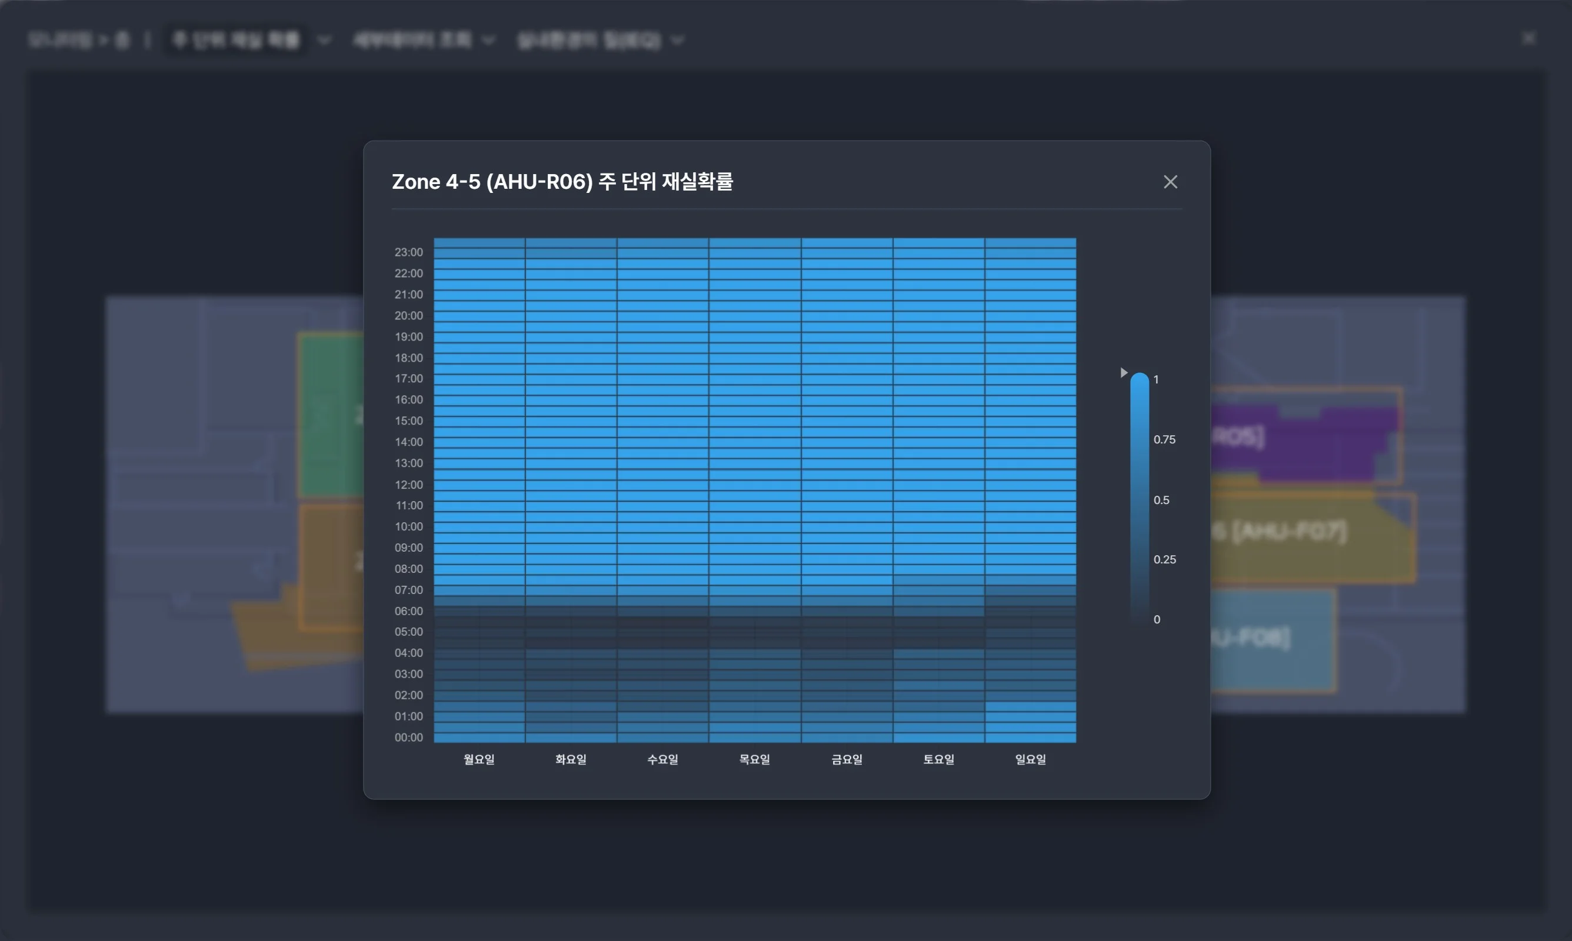Screen dimensions: 1572x941
Task: Click the 05:00 time label
Action: [408, 632]
